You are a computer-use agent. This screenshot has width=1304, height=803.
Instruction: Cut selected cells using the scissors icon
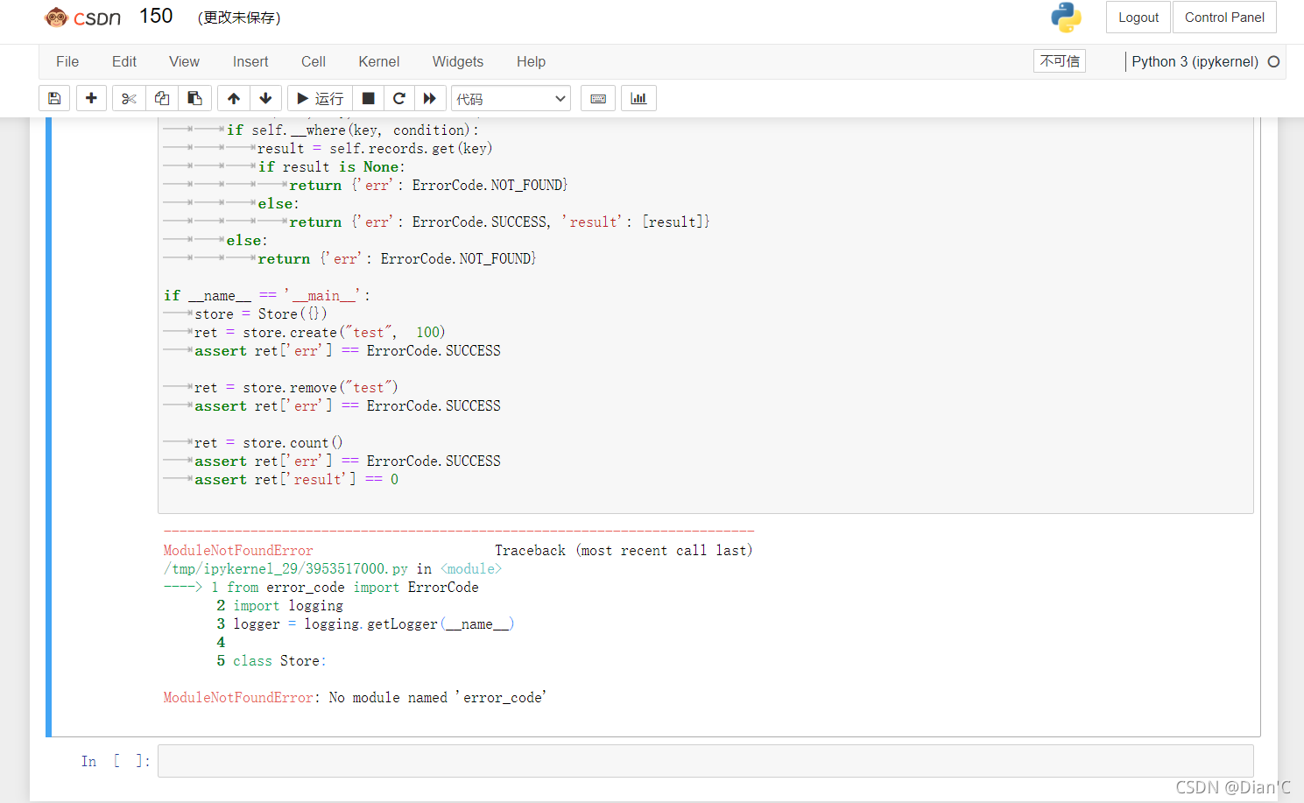point(129,98)
